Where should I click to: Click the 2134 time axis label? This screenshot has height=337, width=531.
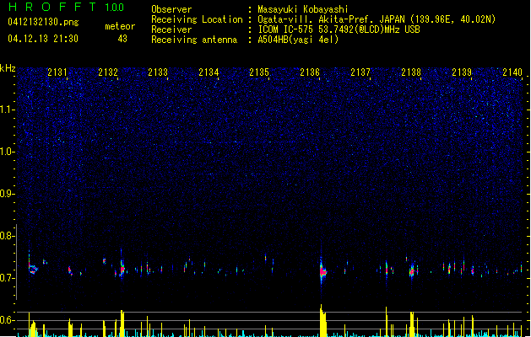[209, 72]
